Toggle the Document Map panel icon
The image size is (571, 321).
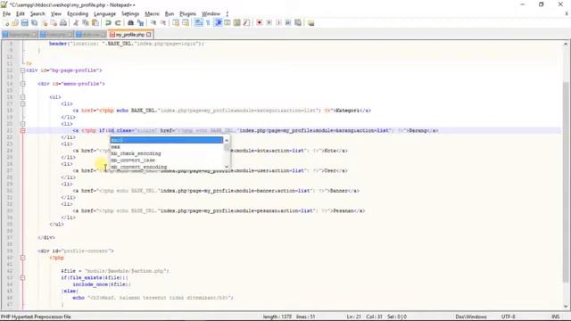[x=236, y=23]
